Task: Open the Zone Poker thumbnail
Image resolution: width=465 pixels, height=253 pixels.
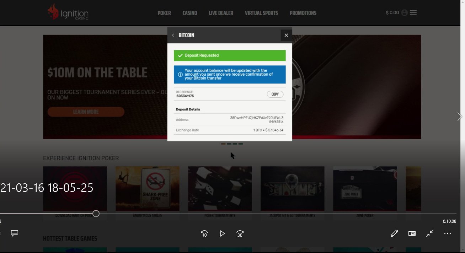Action: 365,189
